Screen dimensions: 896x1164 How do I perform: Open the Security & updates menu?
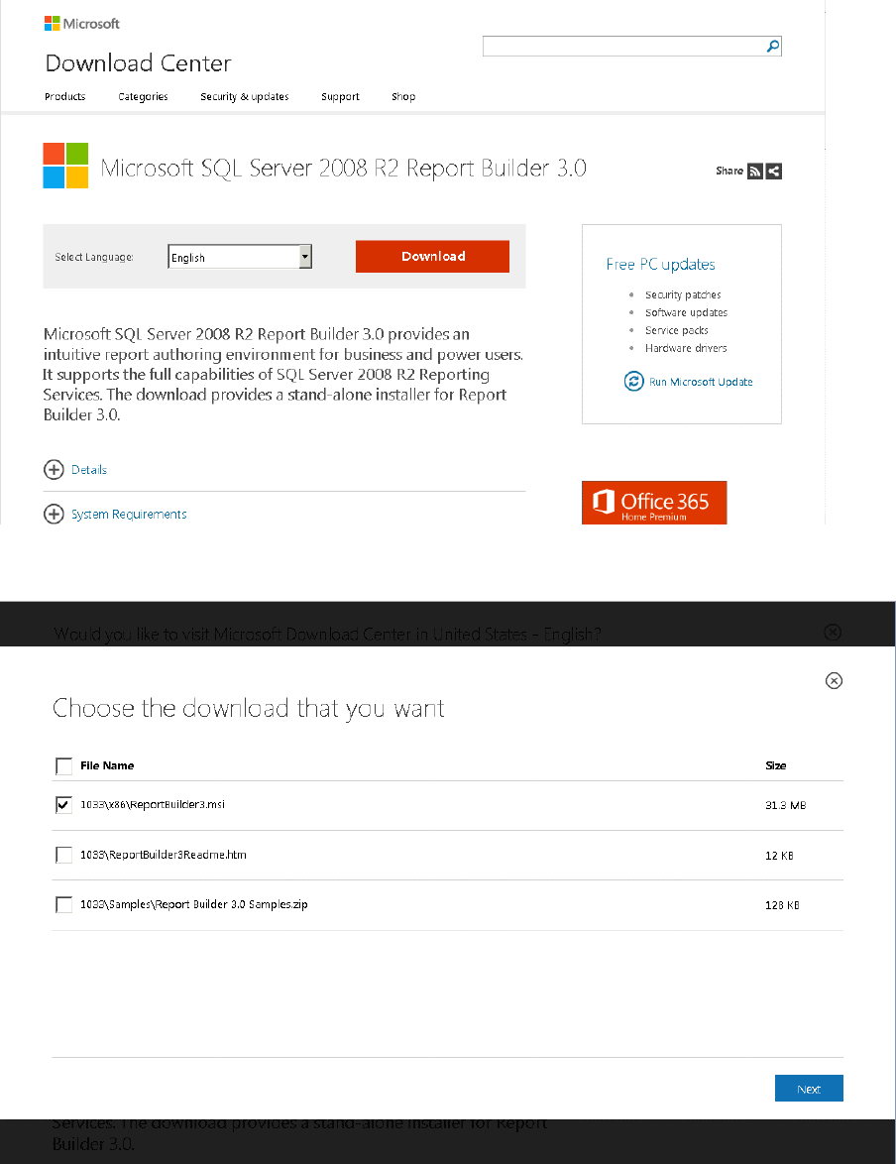coord(244,97)
